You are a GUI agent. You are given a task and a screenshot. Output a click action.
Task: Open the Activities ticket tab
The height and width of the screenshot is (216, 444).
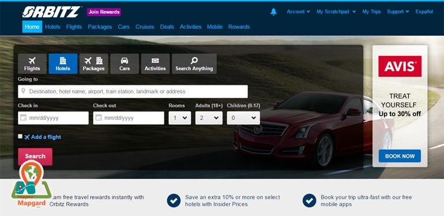[155, 64]
